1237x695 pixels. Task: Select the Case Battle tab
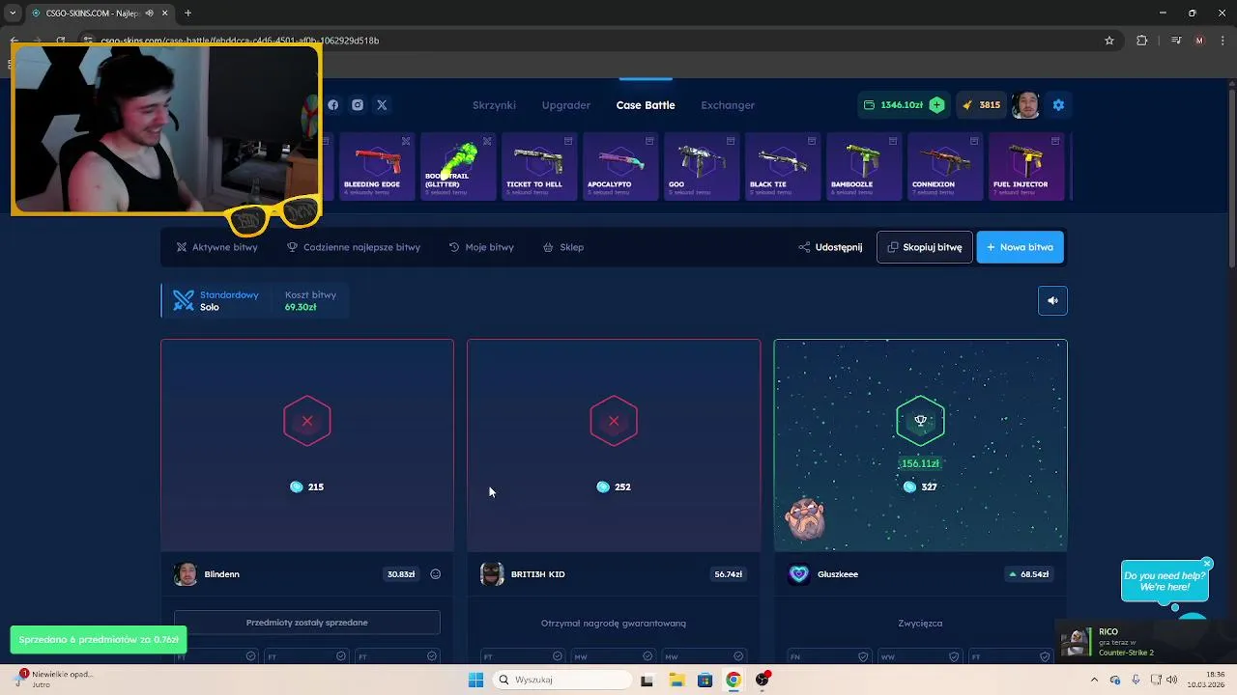click(x=646, y=105)
